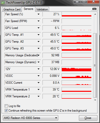
Task: Open Memory Usage (Dedicated) dropdown arrow
Action: coord(39,55)
